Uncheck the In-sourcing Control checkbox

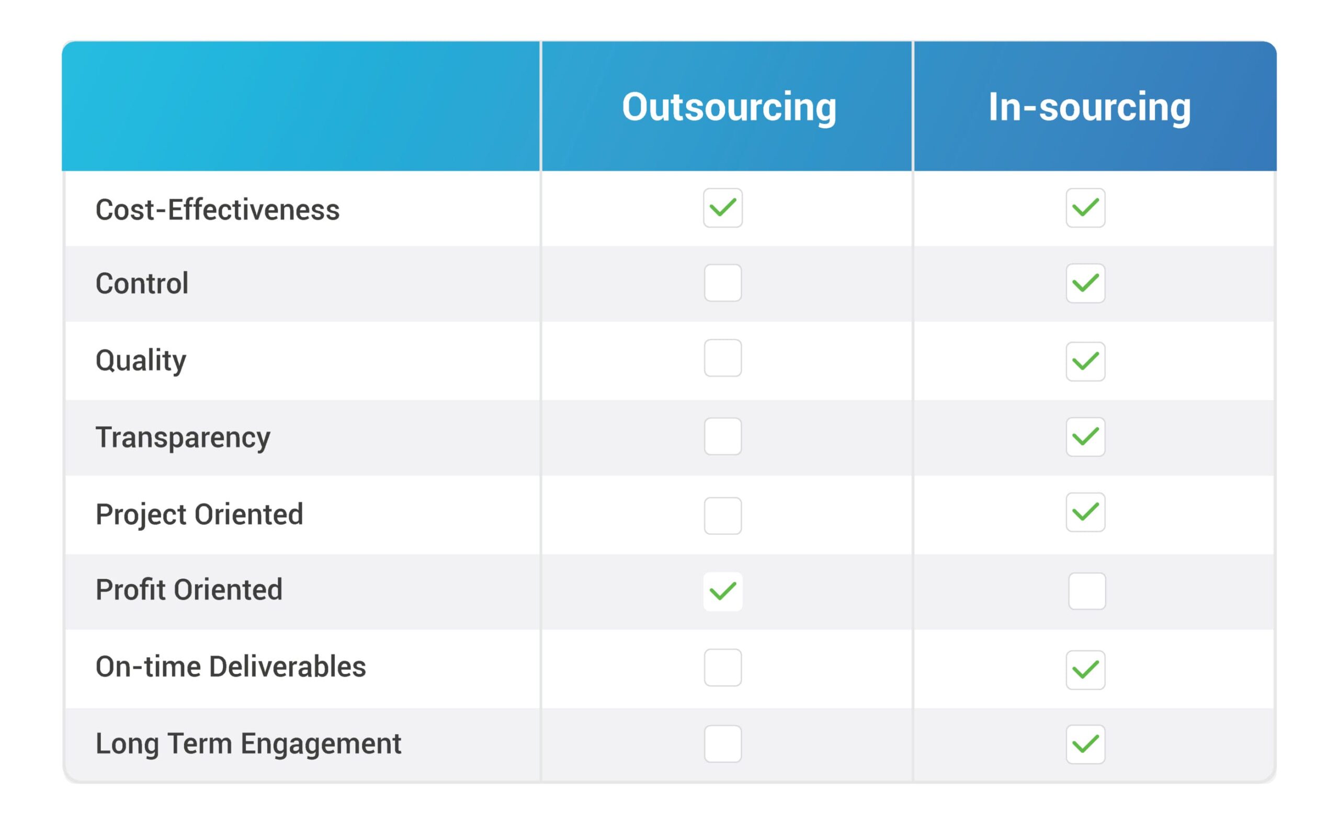(1085, 283)
